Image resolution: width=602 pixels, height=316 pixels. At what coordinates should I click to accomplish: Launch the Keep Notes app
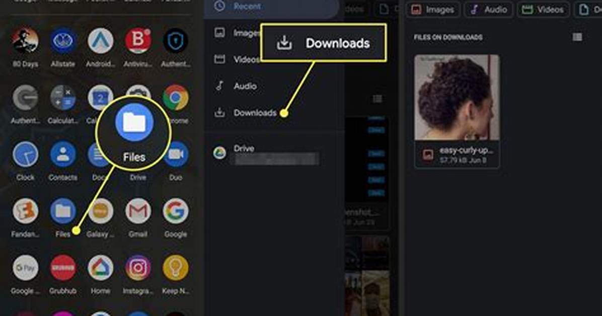tap(176, 268)
